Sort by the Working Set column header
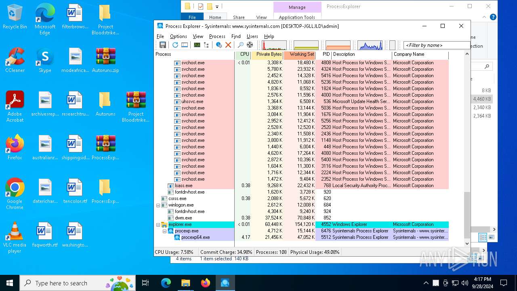This screenshot has height=291, width=517. [x=300, y=54]
